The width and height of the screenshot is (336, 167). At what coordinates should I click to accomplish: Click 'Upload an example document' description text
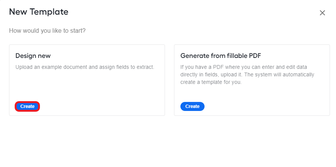pos(85,67)
